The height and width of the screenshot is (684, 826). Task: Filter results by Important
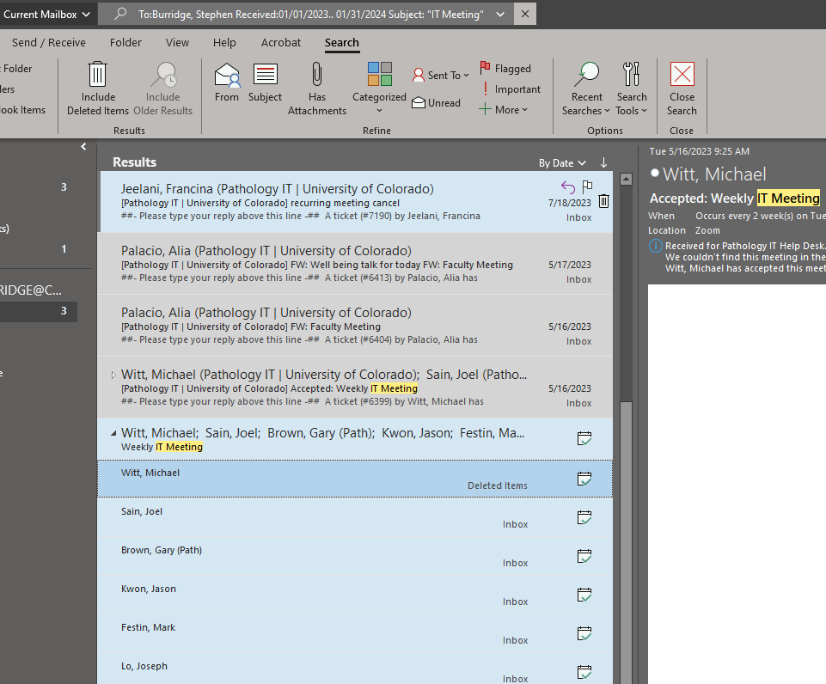(510, 89)
